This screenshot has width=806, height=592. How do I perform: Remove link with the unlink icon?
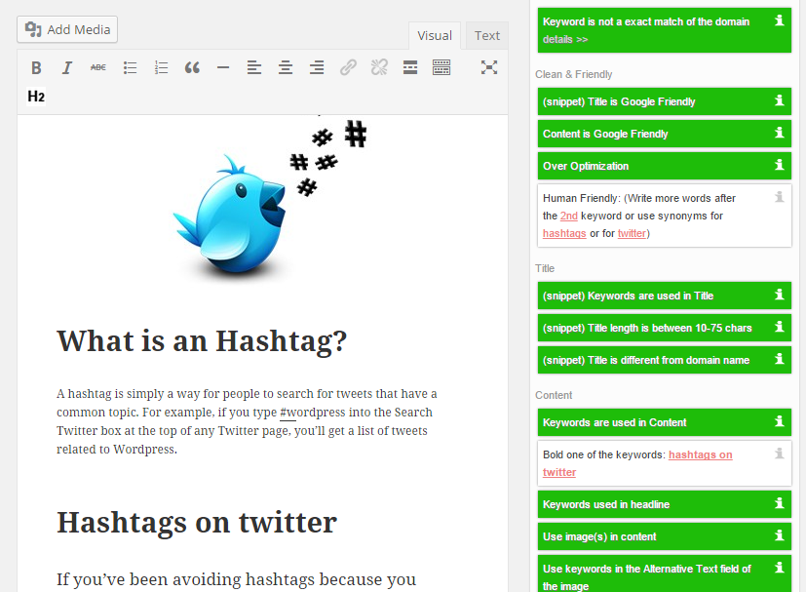click(x=379, y=67)
